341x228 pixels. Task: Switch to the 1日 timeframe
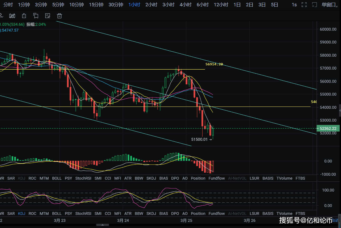[237, 5]
